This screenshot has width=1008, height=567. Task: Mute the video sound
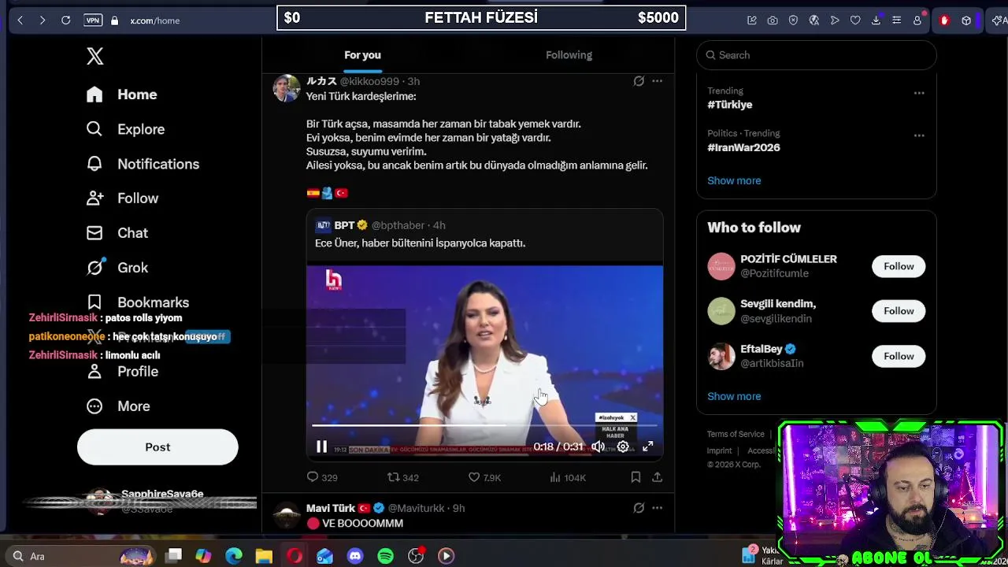click(598, 447)
